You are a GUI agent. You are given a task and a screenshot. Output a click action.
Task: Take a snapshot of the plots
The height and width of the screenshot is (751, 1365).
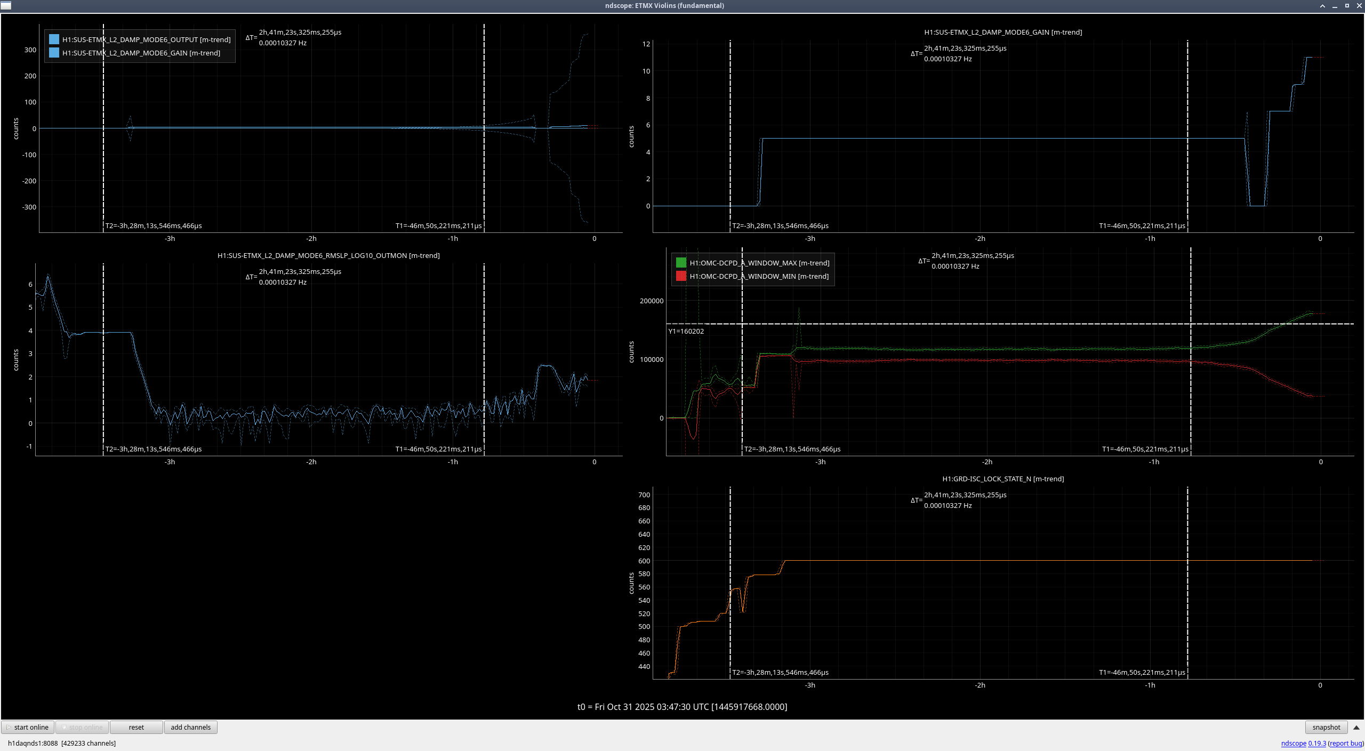point(1326,727)
